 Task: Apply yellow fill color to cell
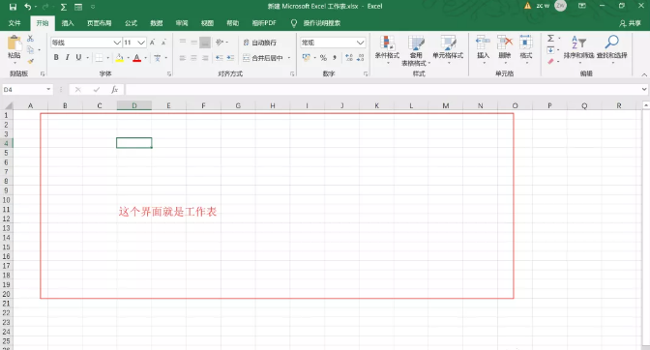pyautogui.click(x=119, y=58)
